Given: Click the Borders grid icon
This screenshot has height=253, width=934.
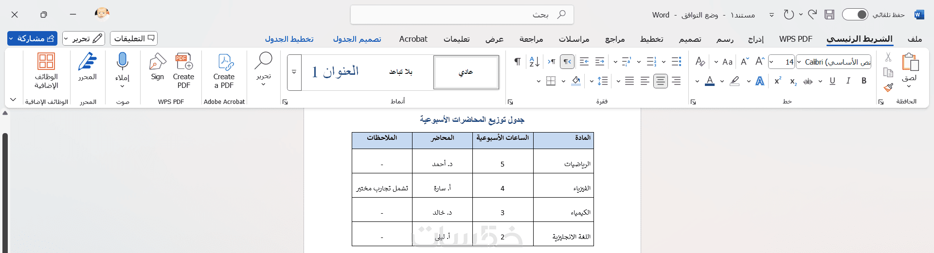Looking at the screenshot, I should point(551,81).
